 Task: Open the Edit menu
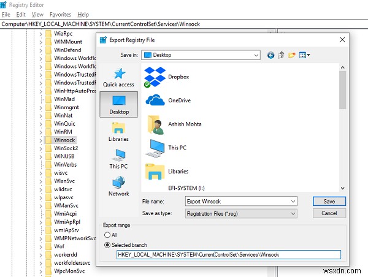(21, 15)
